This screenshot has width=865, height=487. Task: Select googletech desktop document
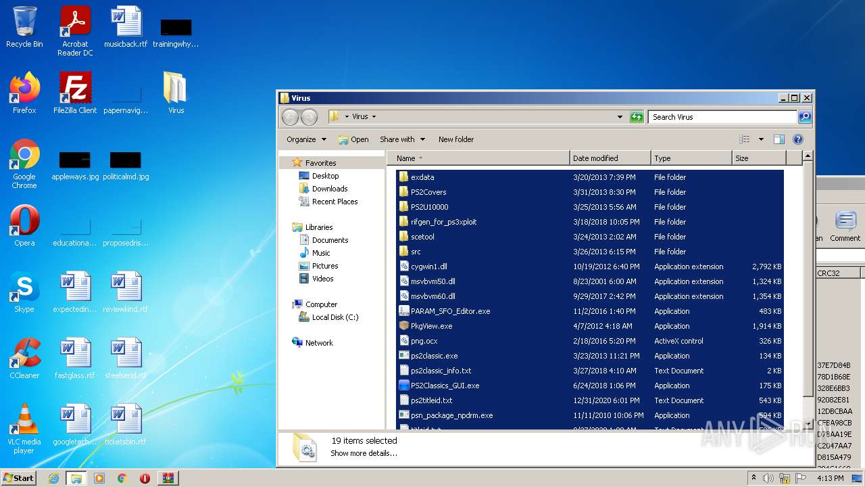75,424
